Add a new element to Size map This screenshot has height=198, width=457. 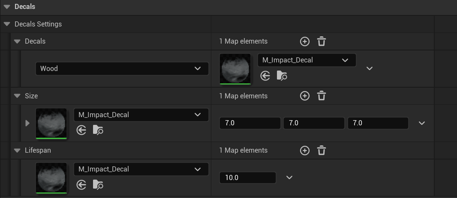click(304, 96)
